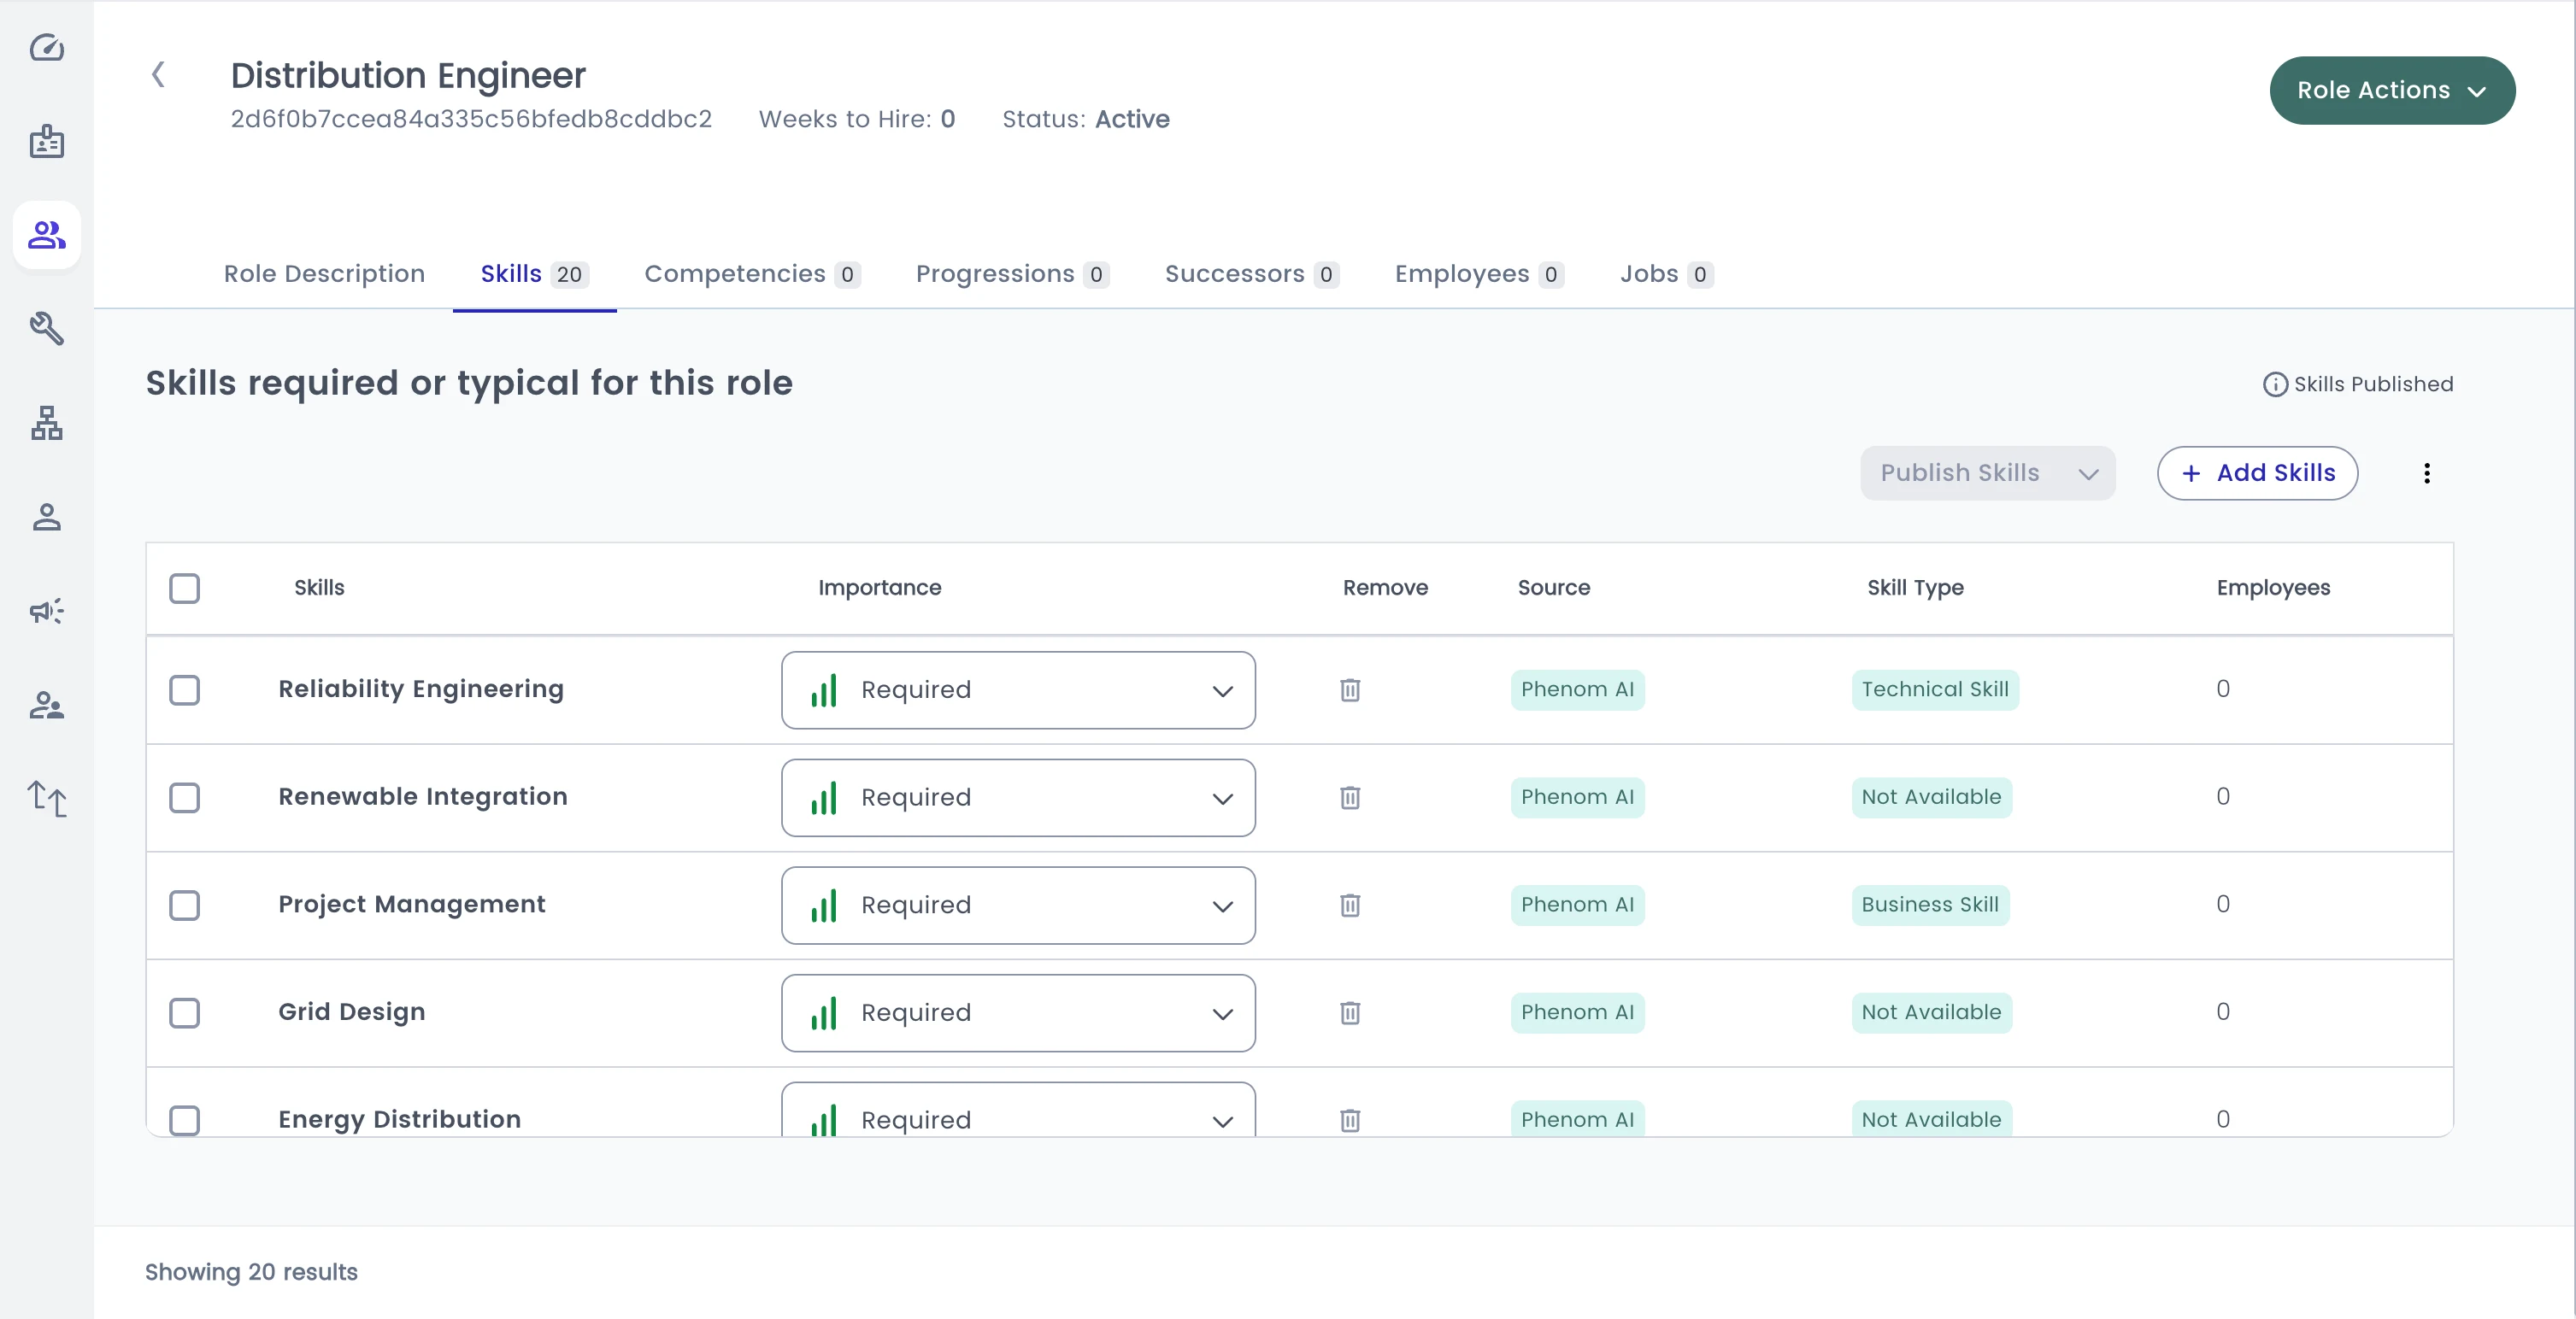Switch to the Jobs tab
The image size is (2576, 1319).
[x=1666, y=273]
